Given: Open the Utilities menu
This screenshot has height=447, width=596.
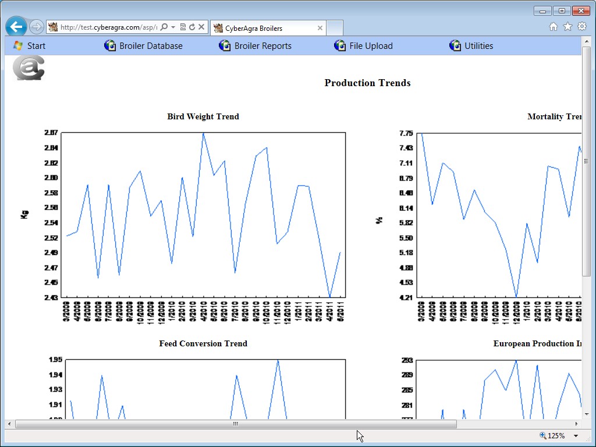Looking at the screenshot, I should [x=471, y=46].
